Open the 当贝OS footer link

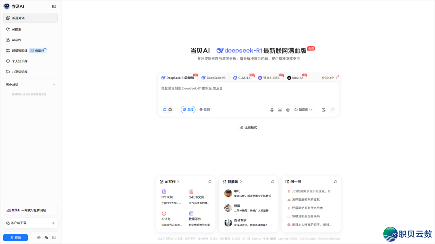click(x=236, y=239)
